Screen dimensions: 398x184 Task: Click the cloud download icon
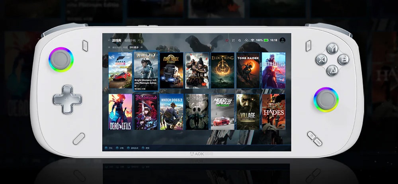coord(246,40)
